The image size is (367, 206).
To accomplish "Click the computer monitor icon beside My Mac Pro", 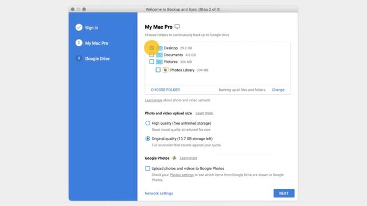I will click(x=177, y=27).
